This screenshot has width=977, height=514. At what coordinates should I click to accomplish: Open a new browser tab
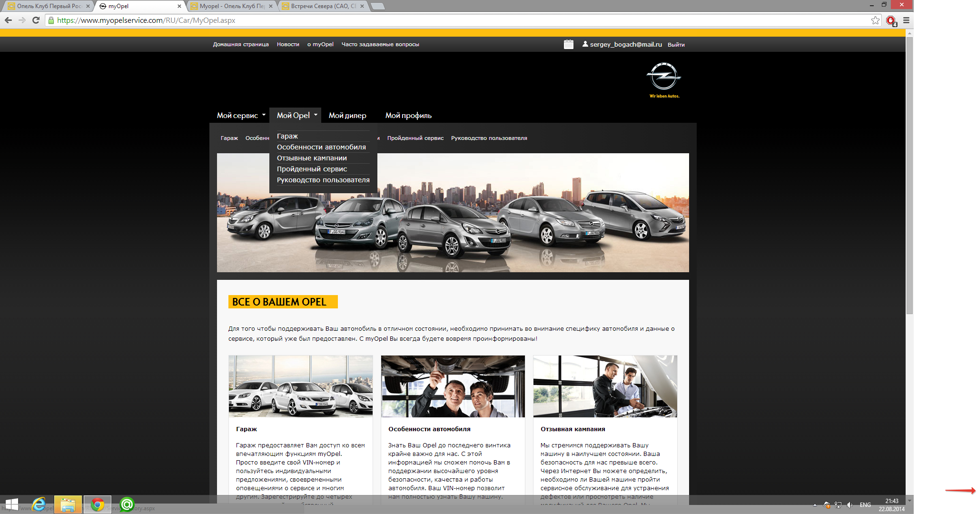[x=377, y=6]
